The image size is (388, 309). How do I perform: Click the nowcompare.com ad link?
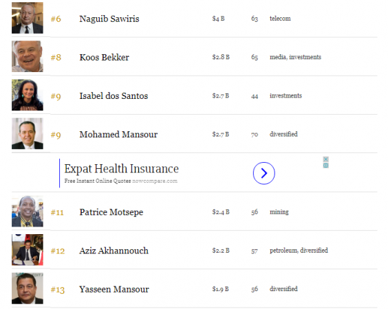click(155, 181)
